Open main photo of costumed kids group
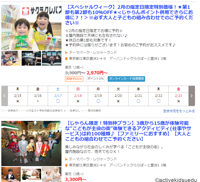This screenshot has height=182, width=200. click(31, 143)
